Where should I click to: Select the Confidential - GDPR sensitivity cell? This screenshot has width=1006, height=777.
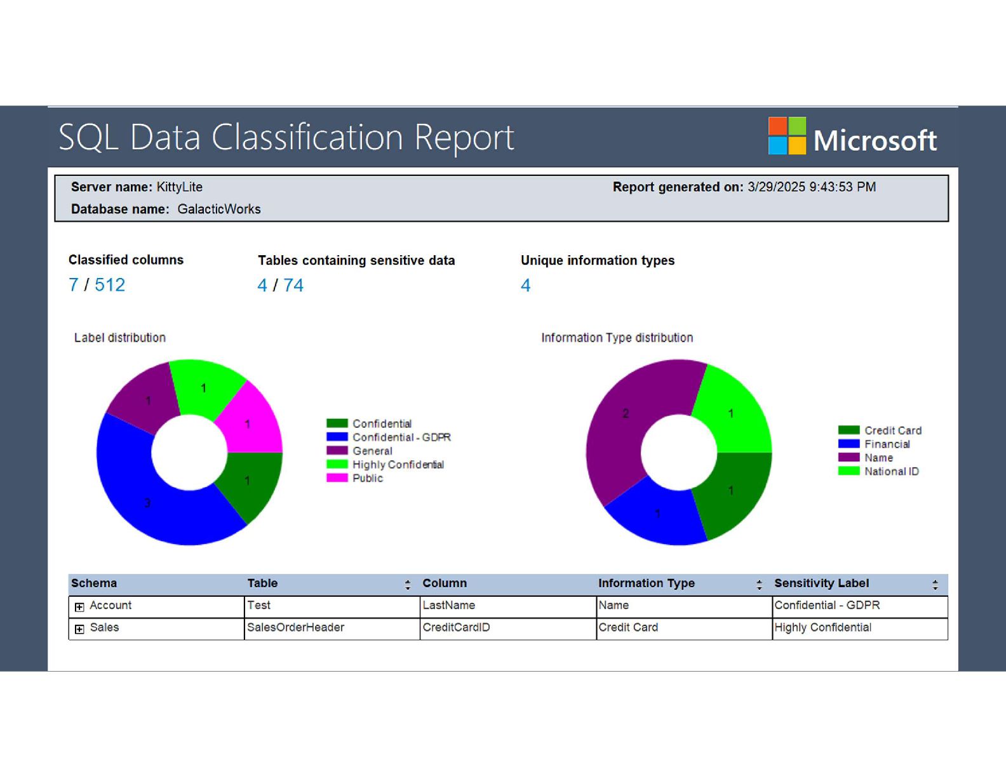860,607
